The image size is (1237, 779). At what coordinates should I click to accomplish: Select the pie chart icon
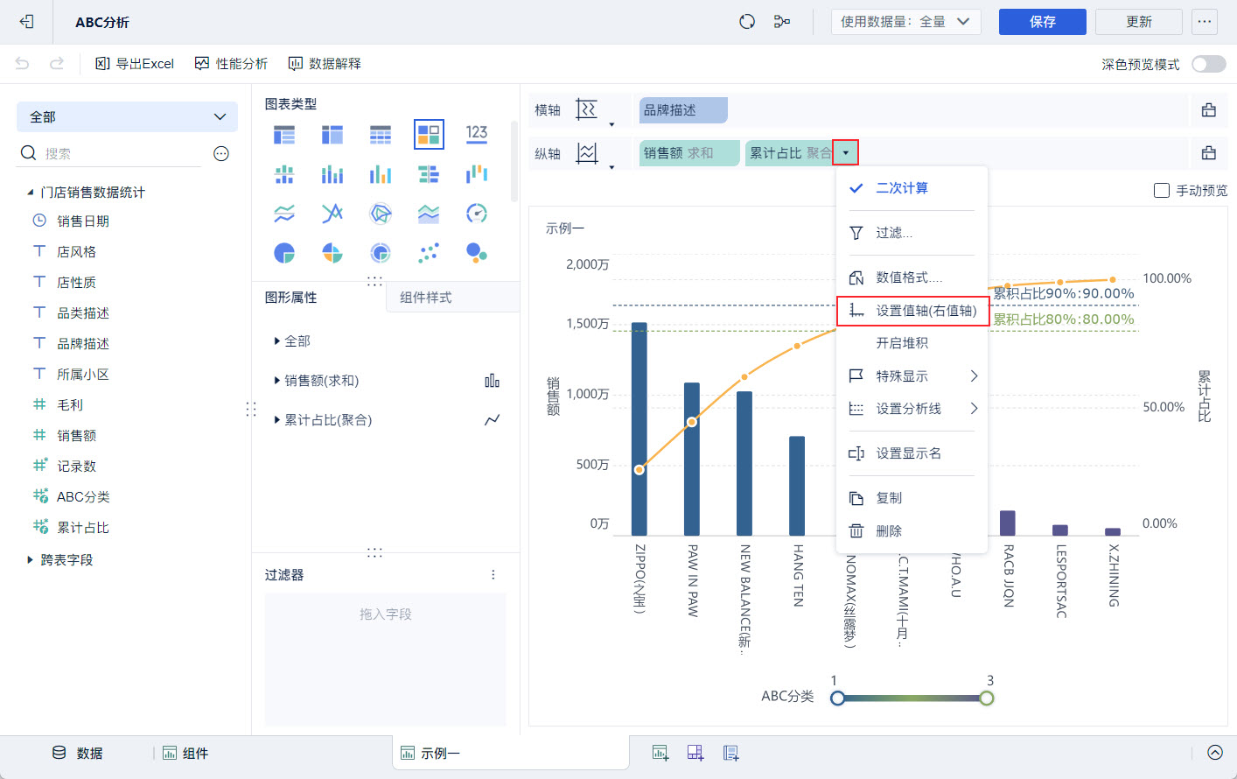point(284,253)
